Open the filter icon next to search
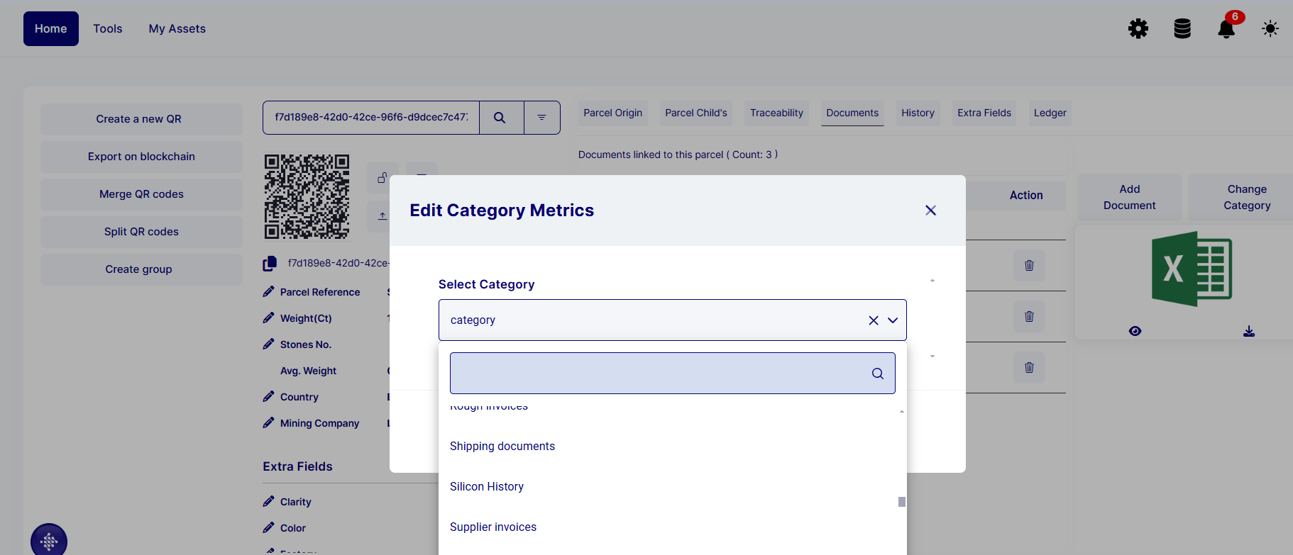Screen dimensions: 1293x555 (541, 118)
